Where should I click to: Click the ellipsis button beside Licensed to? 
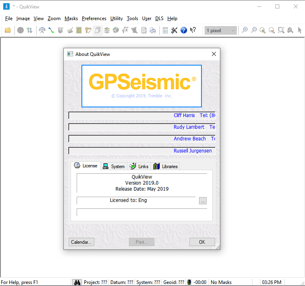pos(203,201)
